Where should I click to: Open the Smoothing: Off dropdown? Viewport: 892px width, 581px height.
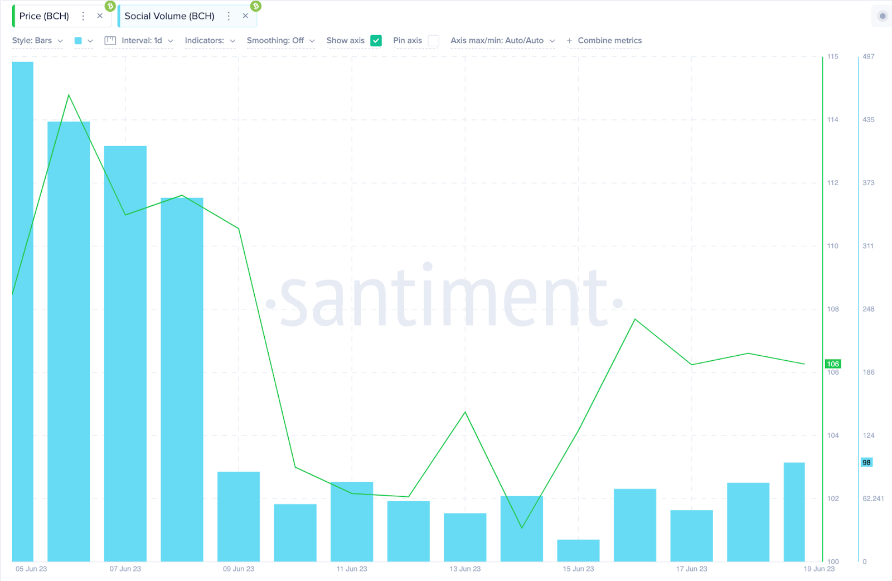(x=281, y=41)
